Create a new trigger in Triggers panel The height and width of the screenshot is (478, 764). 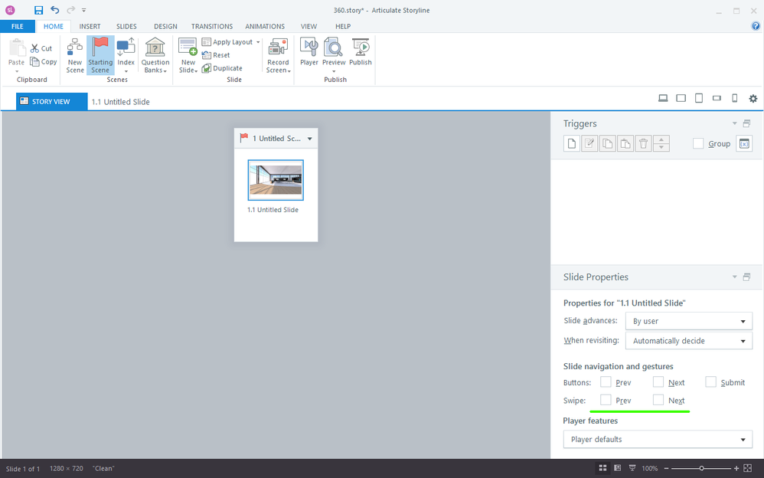571,144
